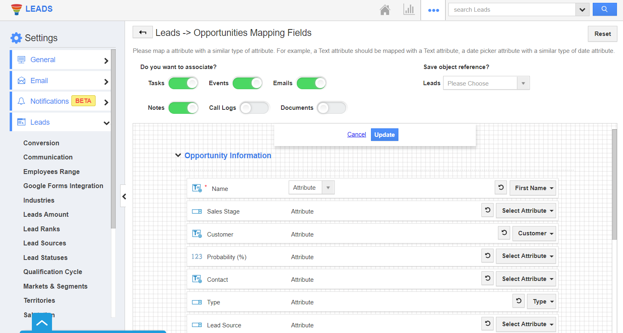This screenshot has width=623, height=333.
Task: Collapse the Opportunity Information section
Action: (x=178, y=155)
